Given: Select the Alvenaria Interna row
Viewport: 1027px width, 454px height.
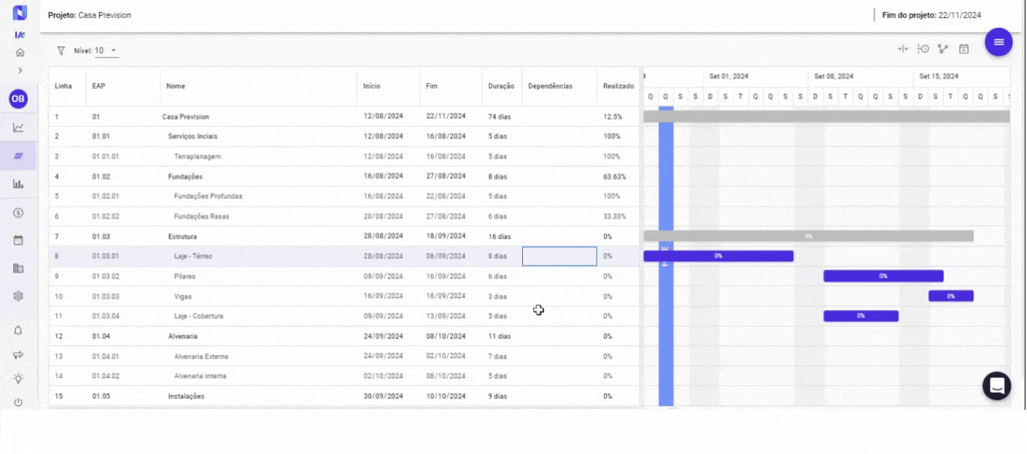Looking at the screenshot, I should pyautogui.click(x=344, y=376).
